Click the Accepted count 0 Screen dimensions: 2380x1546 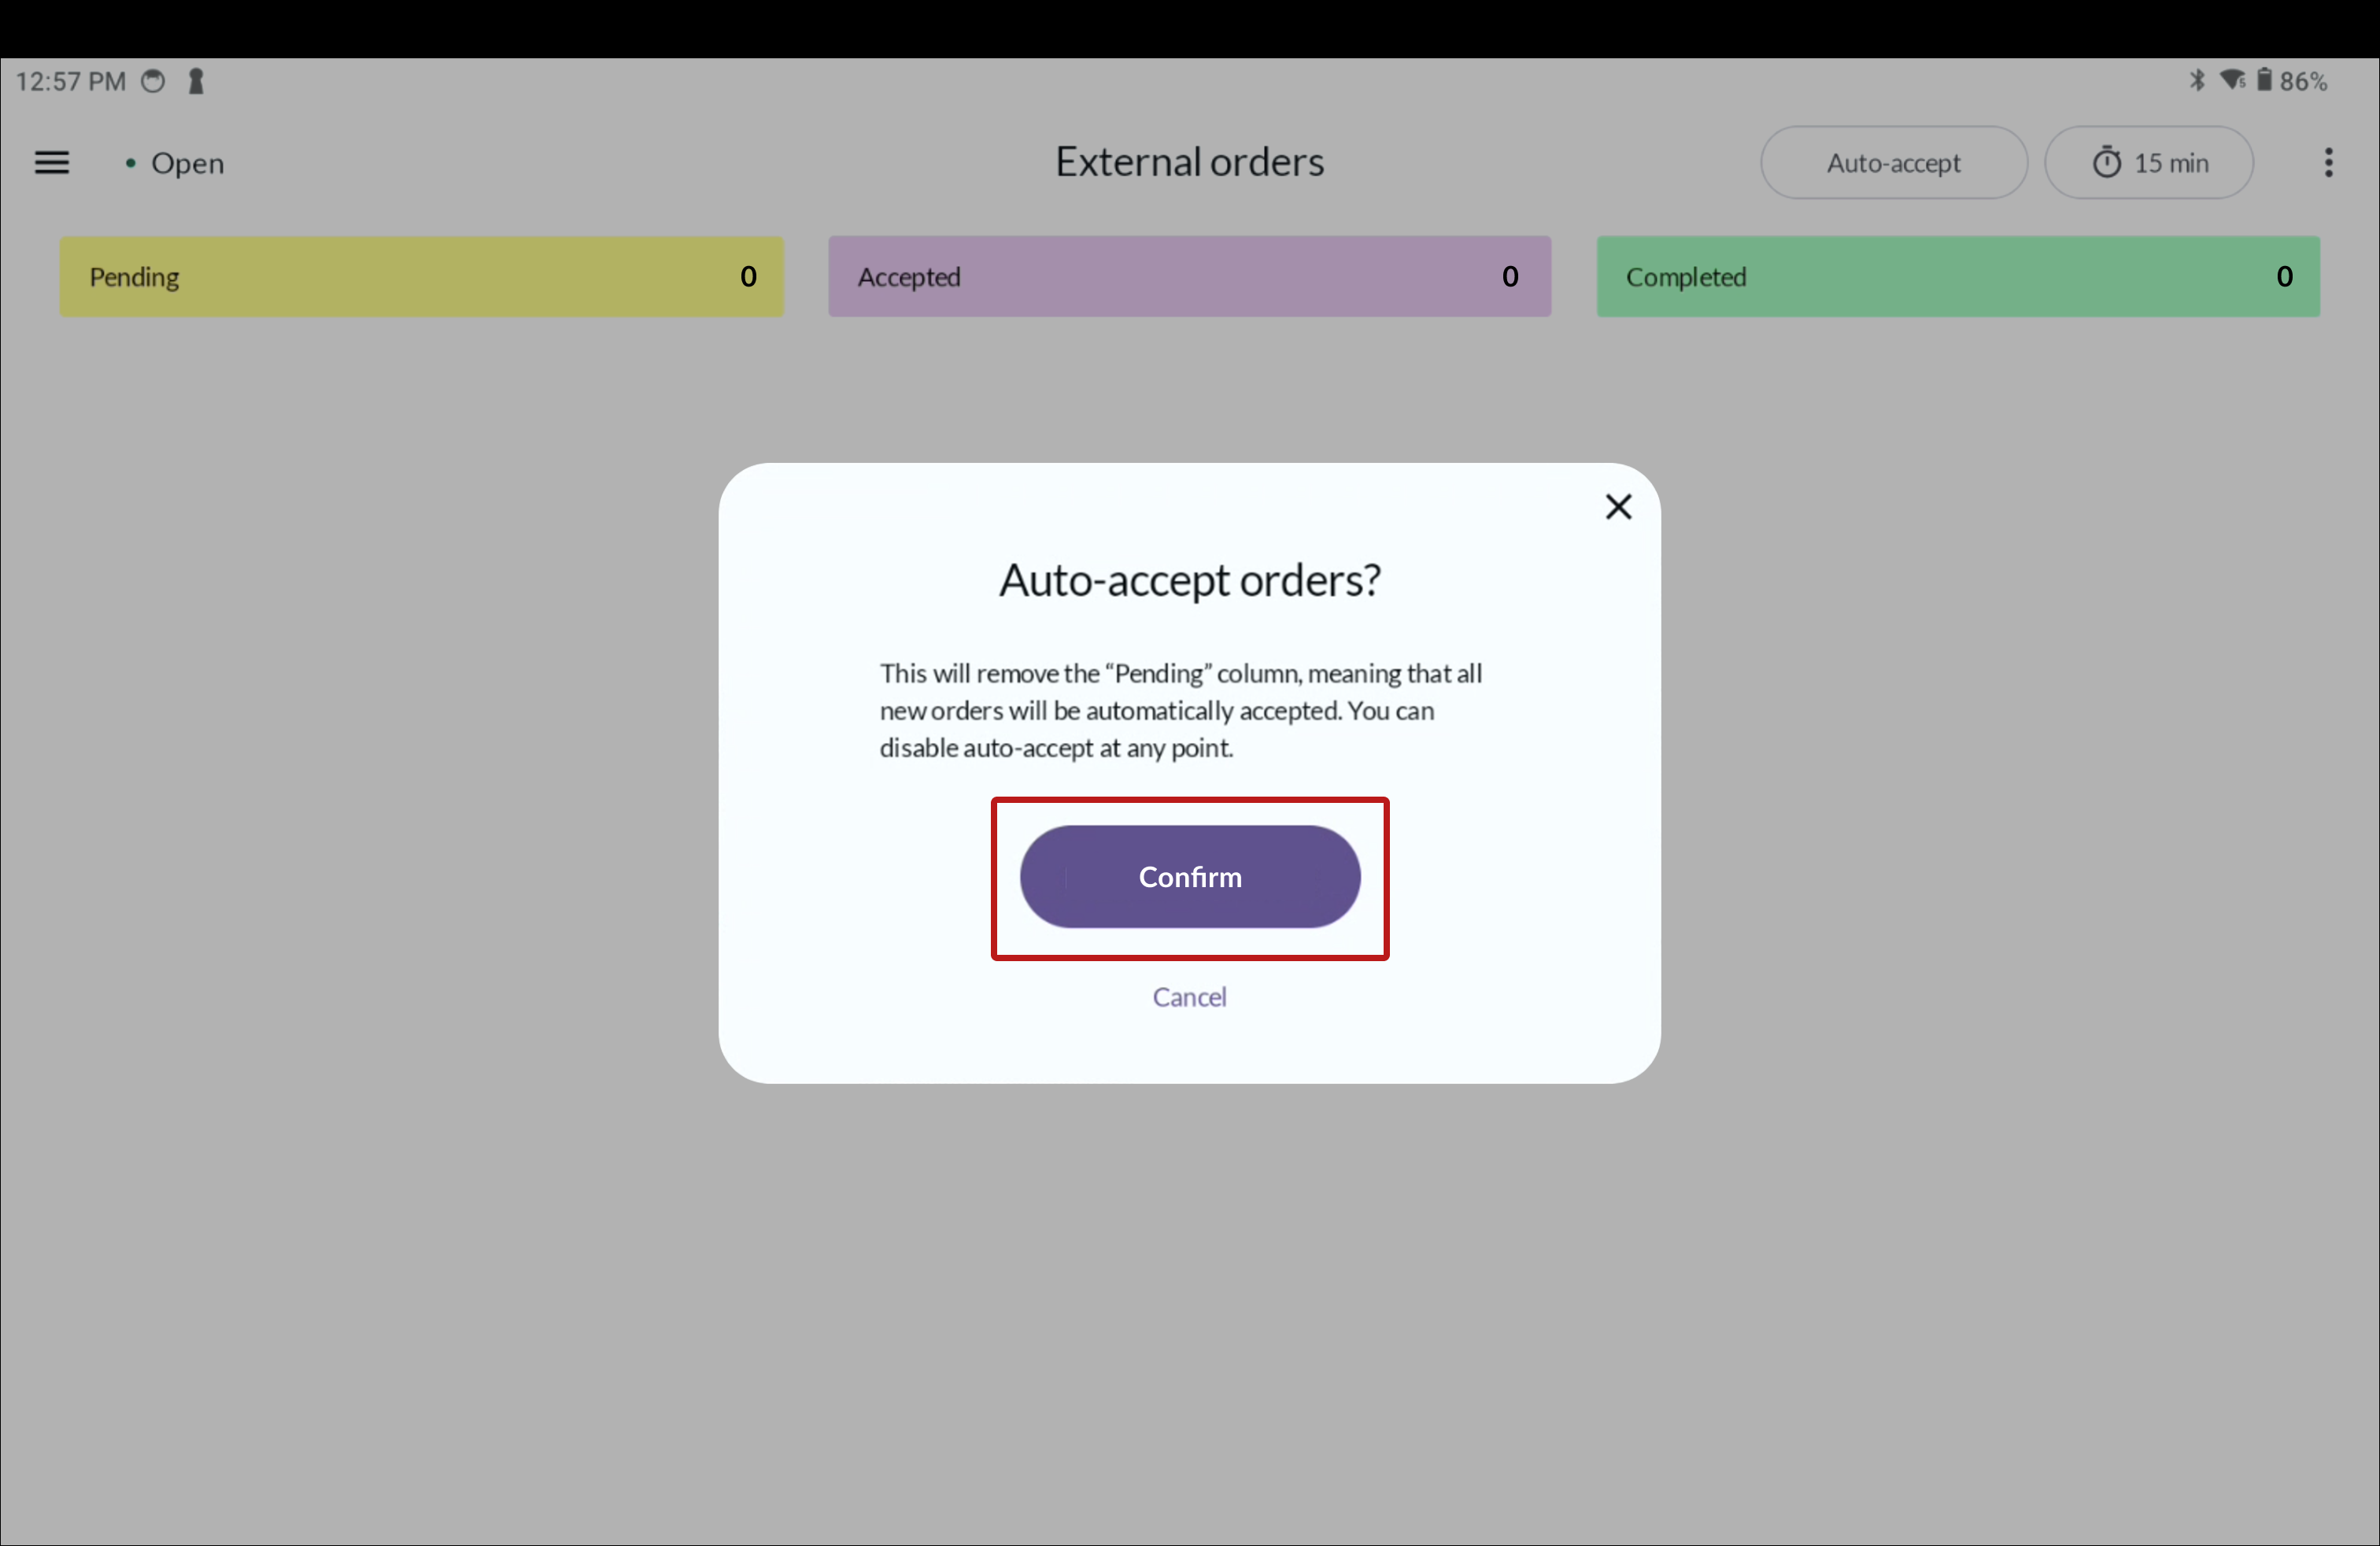tap(1510, 277)
